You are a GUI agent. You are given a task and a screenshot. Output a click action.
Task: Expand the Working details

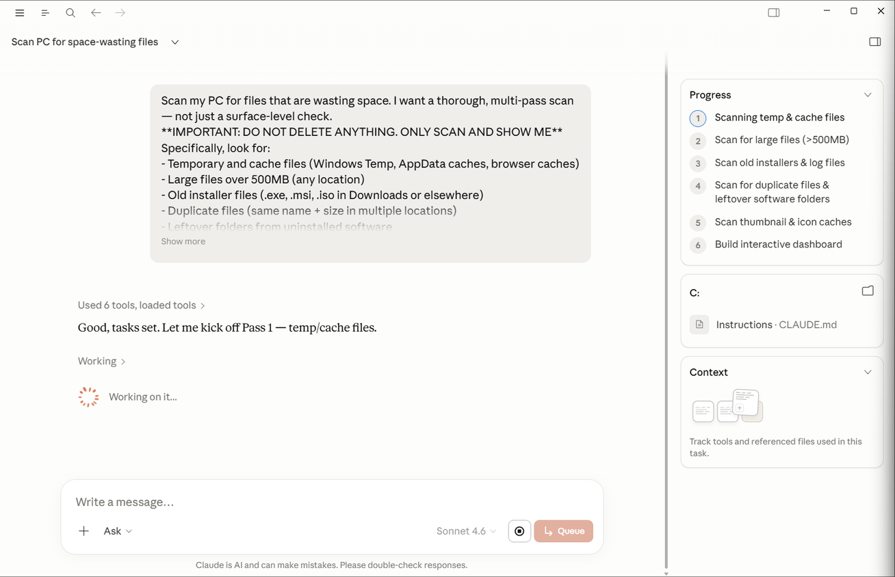click(x=102, y=361)
